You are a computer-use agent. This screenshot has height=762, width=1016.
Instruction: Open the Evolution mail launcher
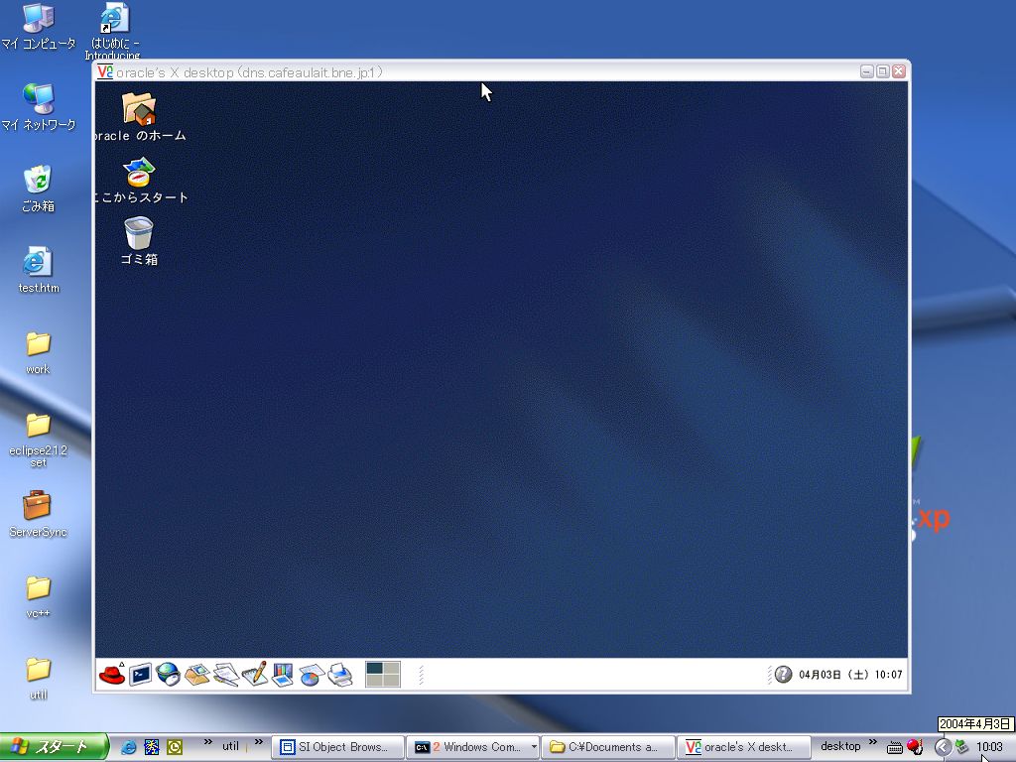[x=197, y=675]
